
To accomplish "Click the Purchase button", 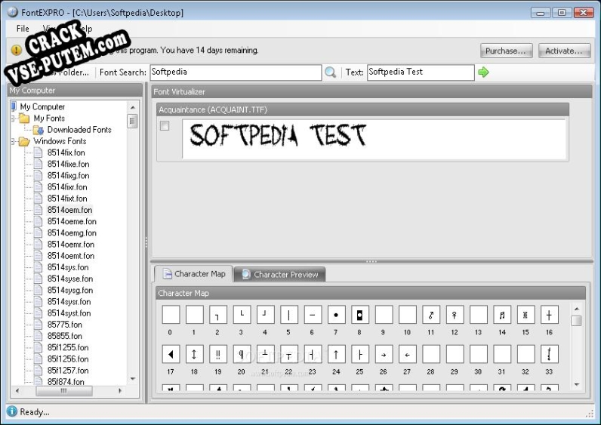I will pyautogui.click(x=507, y=51).
